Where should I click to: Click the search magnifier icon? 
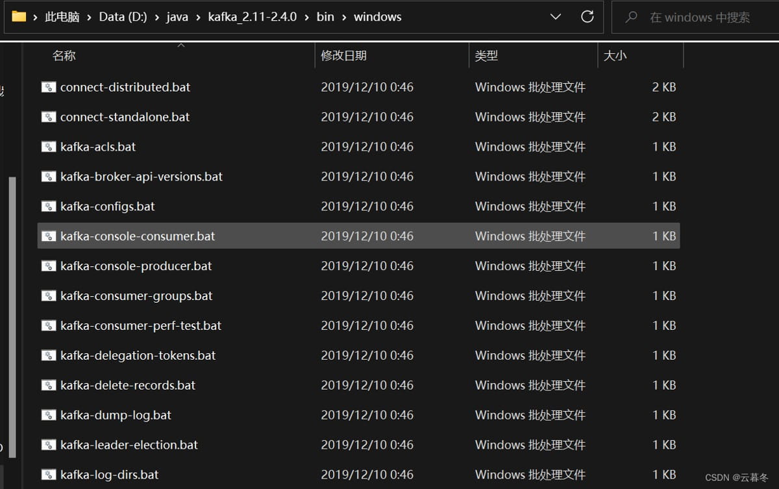point(630,18)
